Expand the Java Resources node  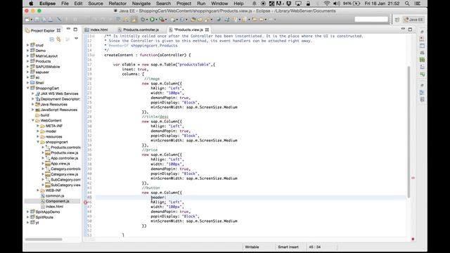[33, 105]
